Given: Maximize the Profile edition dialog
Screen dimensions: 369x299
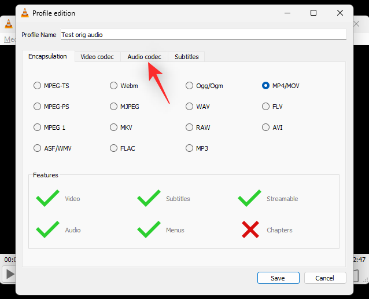Looking at the screenshot, I should point(313,13).
